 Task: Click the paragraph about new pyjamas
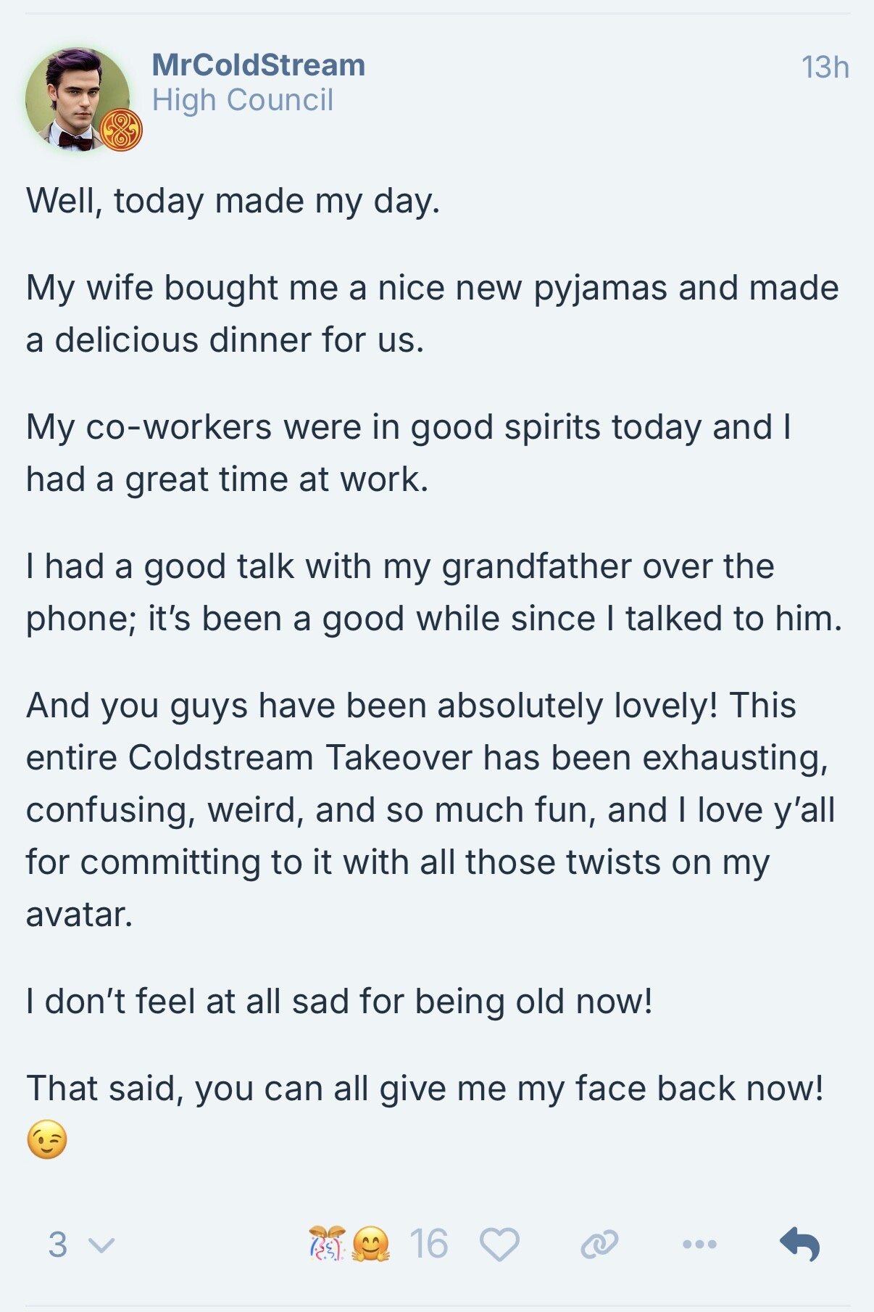pos(433,313)
